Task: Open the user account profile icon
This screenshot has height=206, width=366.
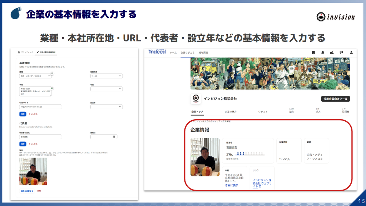Action: pyautogui.click(x=351, y=52)
